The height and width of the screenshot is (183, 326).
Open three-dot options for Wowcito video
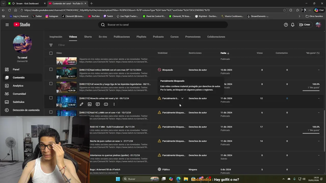pyautogui.click(x=114, y=104)
